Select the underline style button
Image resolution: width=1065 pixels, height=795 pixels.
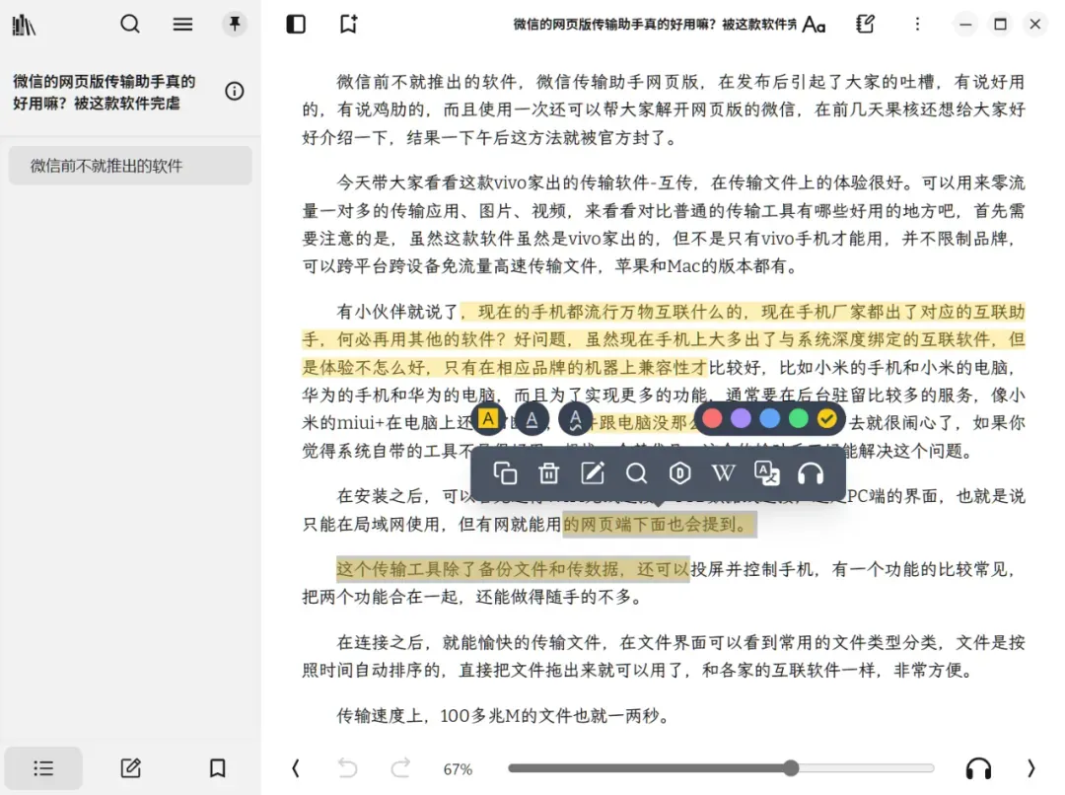point(532,419)
